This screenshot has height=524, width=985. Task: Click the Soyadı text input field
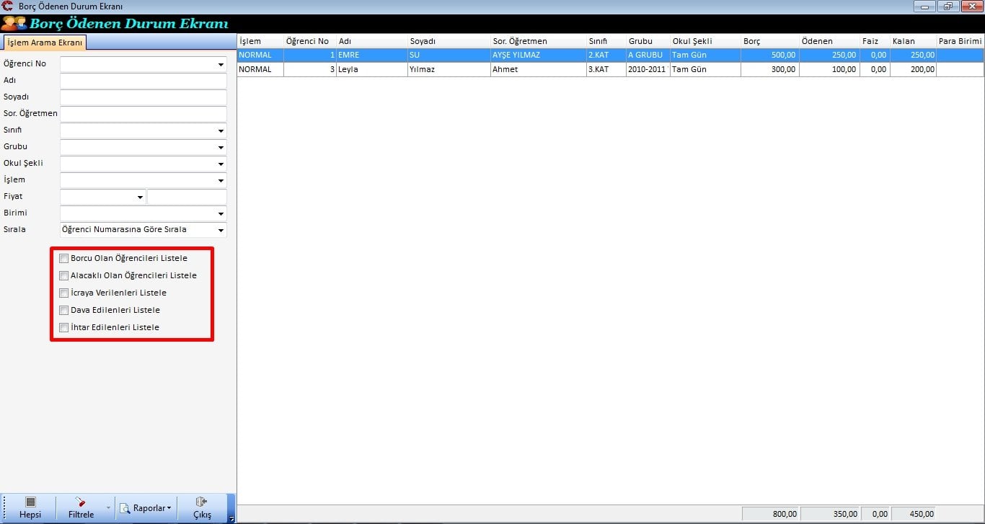point(143,97)
